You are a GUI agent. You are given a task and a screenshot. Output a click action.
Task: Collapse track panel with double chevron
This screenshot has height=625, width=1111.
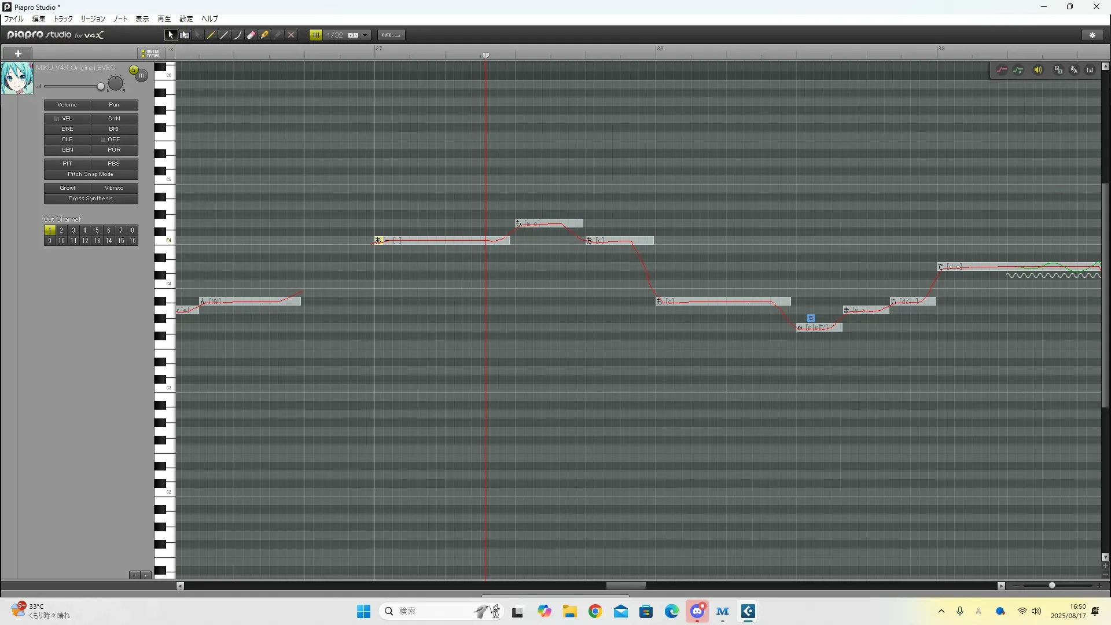171,50
